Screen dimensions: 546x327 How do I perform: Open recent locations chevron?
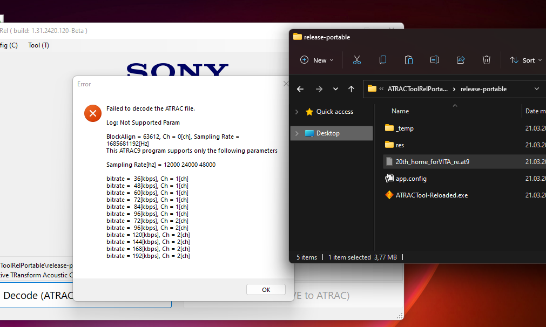(x=335, y=89)
